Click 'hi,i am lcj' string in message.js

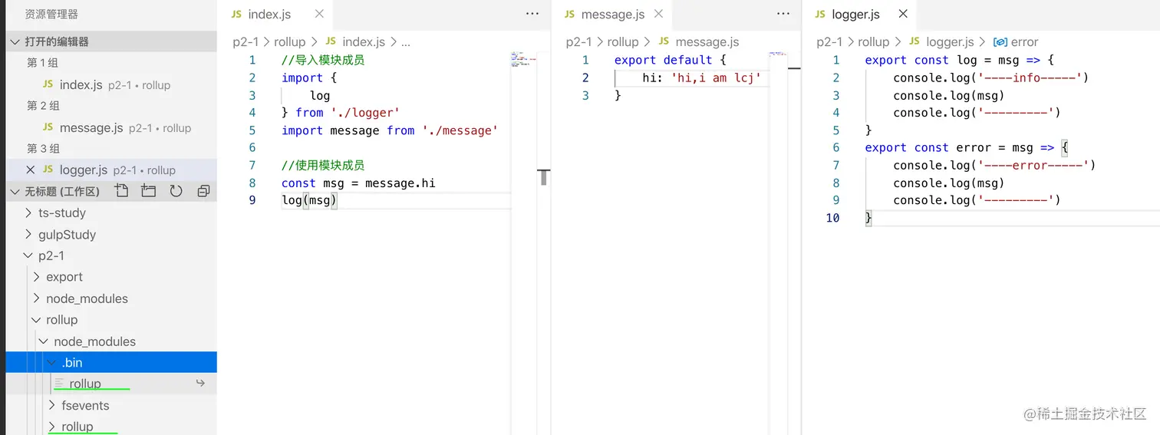point(717,77)
